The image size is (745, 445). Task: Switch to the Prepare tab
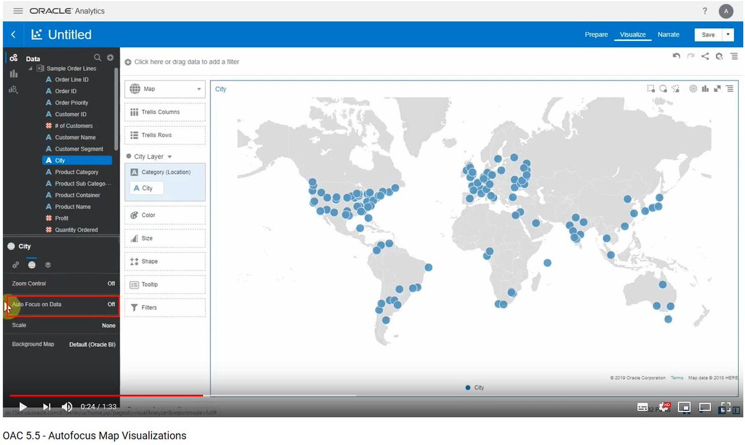[596, 35]
